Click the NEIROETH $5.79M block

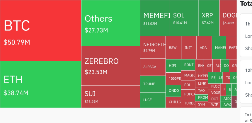pyautogui.click(x=153, y=47)
